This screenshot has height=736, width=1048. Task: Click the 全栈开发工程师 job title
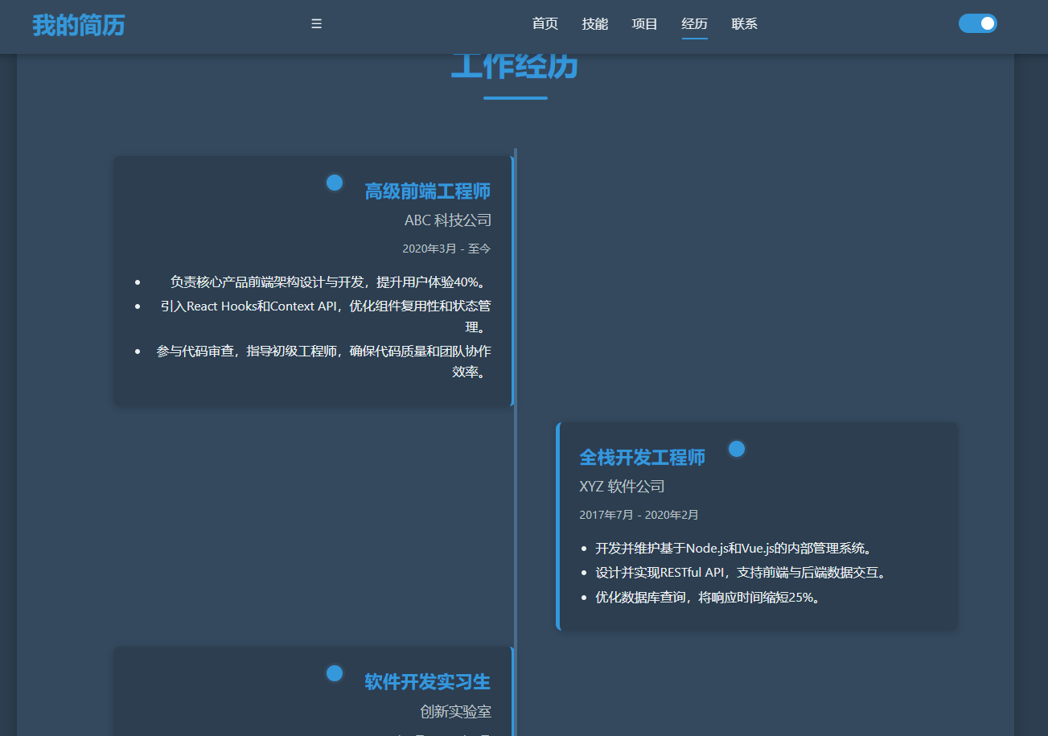[643, 458]
